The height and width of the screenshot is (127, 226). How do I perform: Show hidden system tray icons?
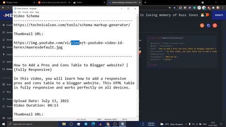click(186, 124)
